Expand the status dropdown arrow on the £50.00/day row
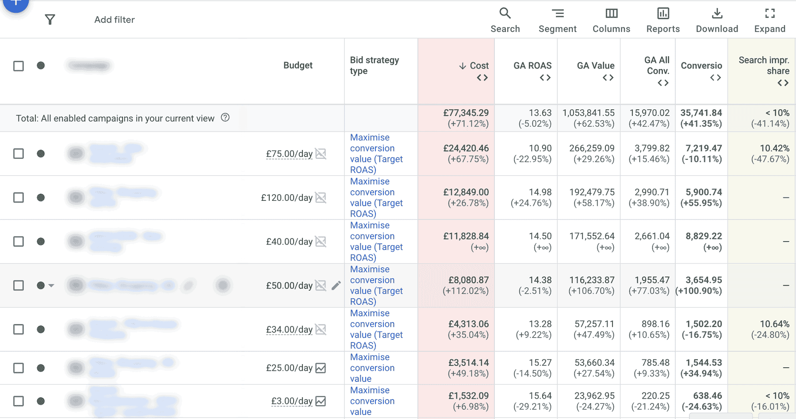The height and width of the screenshot is (419, 796). pos(50,285)
